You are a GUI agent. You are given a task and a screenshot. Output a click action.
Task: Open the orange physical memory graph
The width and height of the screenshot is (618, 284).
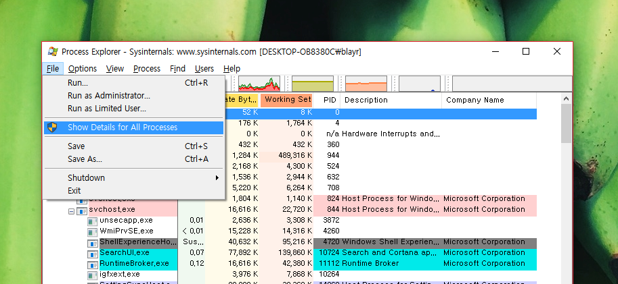pyautogui.click(x=366, y=84)
